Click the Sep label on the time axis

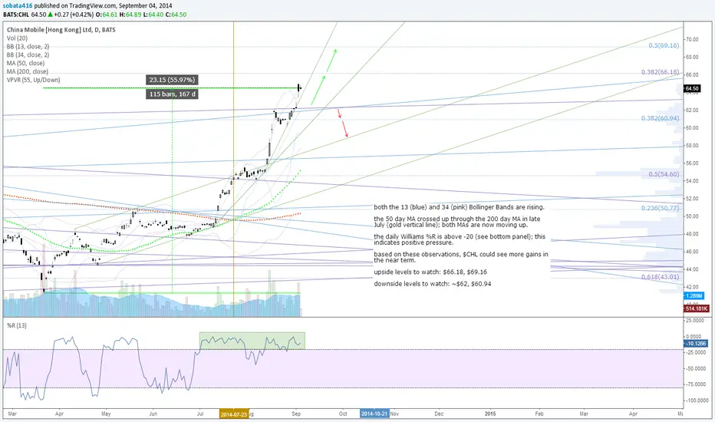(296, 414)
